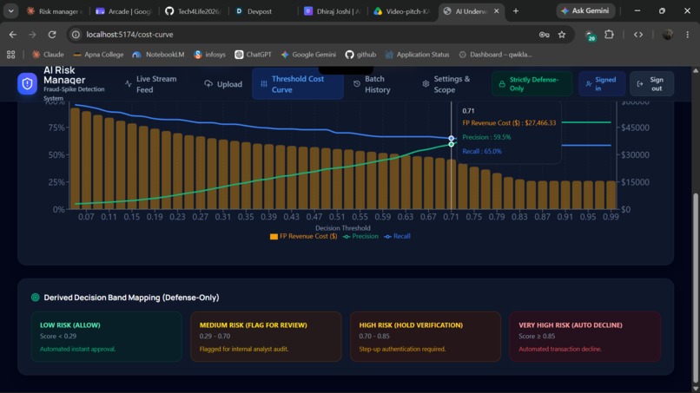Image resolution: width=700 pixels, height=393 pixels.
Task: Open the Chrome three-dot menu
Action: 688,35
